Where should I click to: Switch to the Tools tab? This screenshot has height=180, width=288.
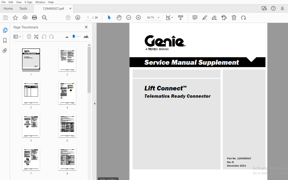pyautogui.click(x=23, y=8)
